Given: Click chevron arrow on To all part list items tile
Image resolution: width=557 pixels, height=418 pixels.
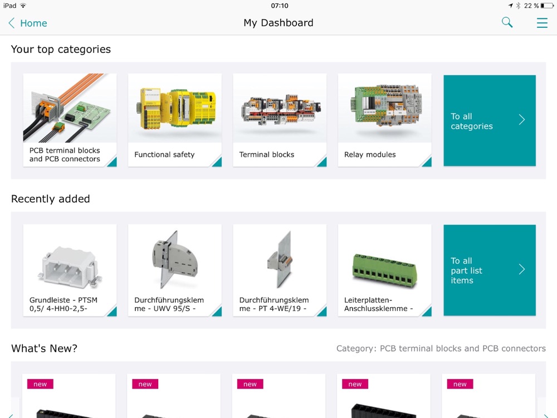Looking at the screenshot, I should pyautogui.click(x=521, y=269).
